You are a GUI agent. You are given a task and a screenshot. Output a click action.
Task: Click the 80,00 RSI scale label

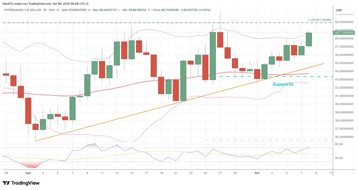[338, 144]
